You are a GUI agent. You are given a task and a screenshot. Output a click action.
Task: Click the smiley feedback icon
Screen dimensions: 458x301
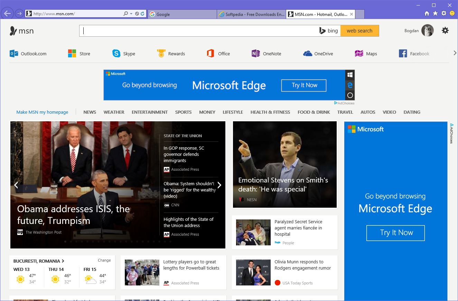(x=452, y=13)
